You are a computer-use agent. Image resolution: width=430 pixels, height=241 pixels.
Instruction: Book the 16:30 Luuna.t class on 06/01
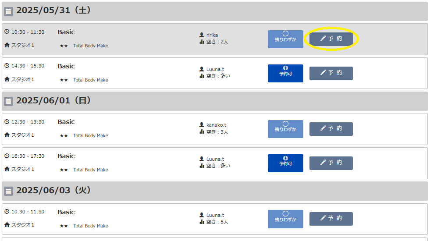click(331, 163)
